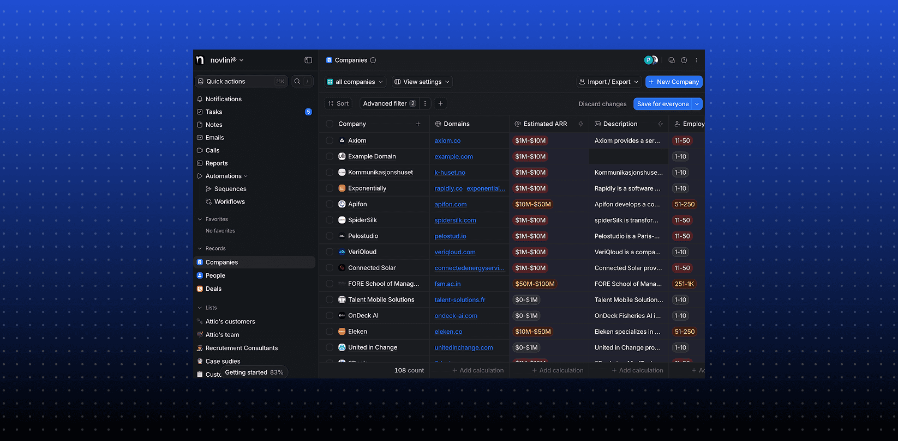
Task: Click the search magnifier icon
Action: [x=297, y=82]
